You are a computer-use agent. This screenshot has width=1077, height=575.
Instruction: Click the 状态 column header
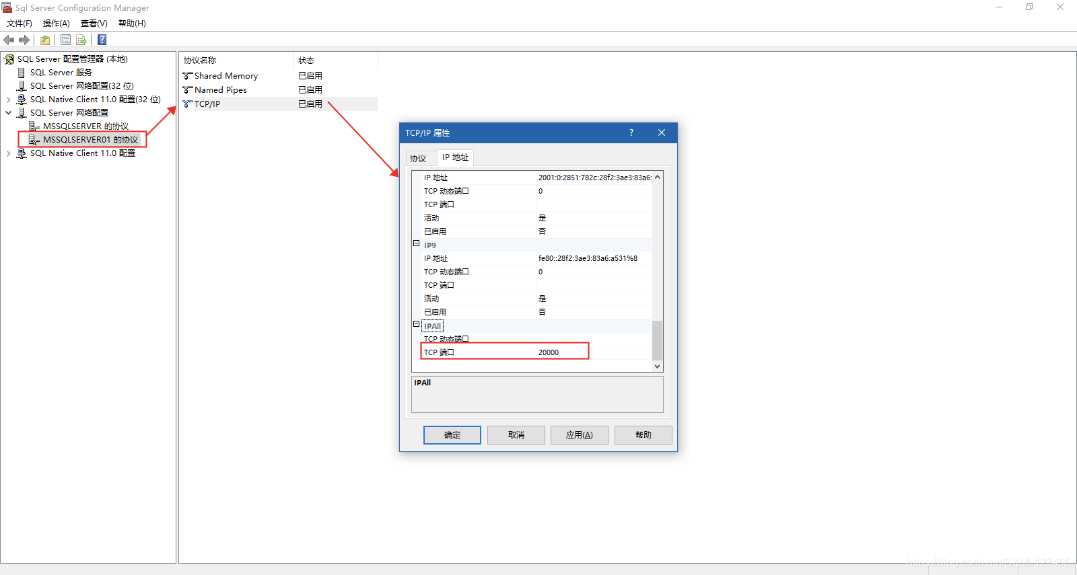pos(336,61)
